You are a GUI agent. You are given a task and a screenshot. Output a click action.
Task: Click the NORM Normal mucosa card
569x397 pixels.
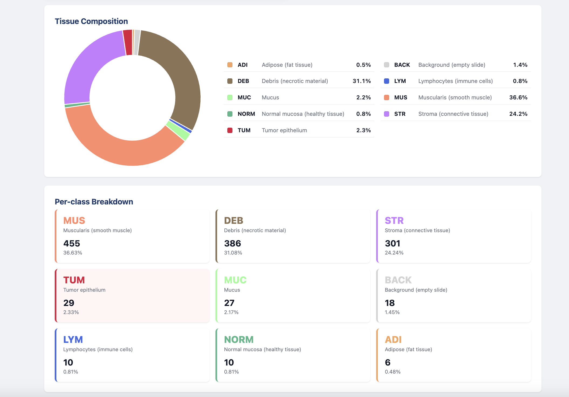293,355
